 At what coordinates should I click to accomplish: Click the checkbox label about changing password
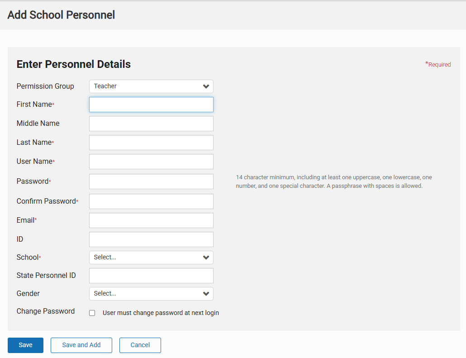[x=161, y=313]
